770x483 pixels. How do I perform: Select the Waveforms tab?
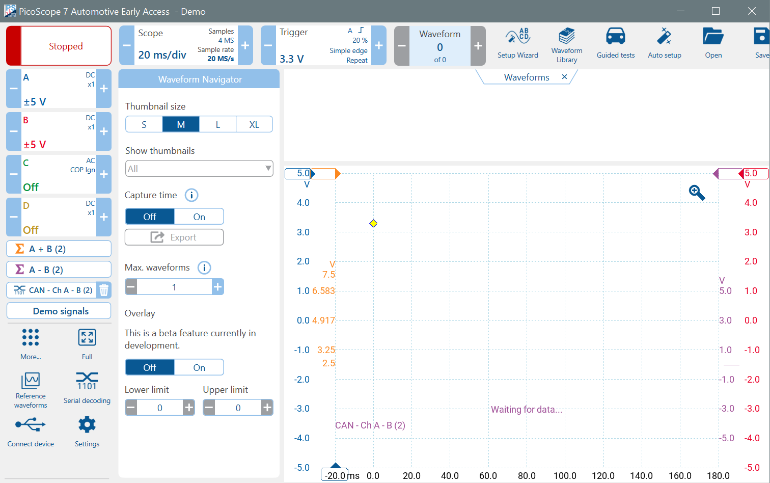click(527, 77)
